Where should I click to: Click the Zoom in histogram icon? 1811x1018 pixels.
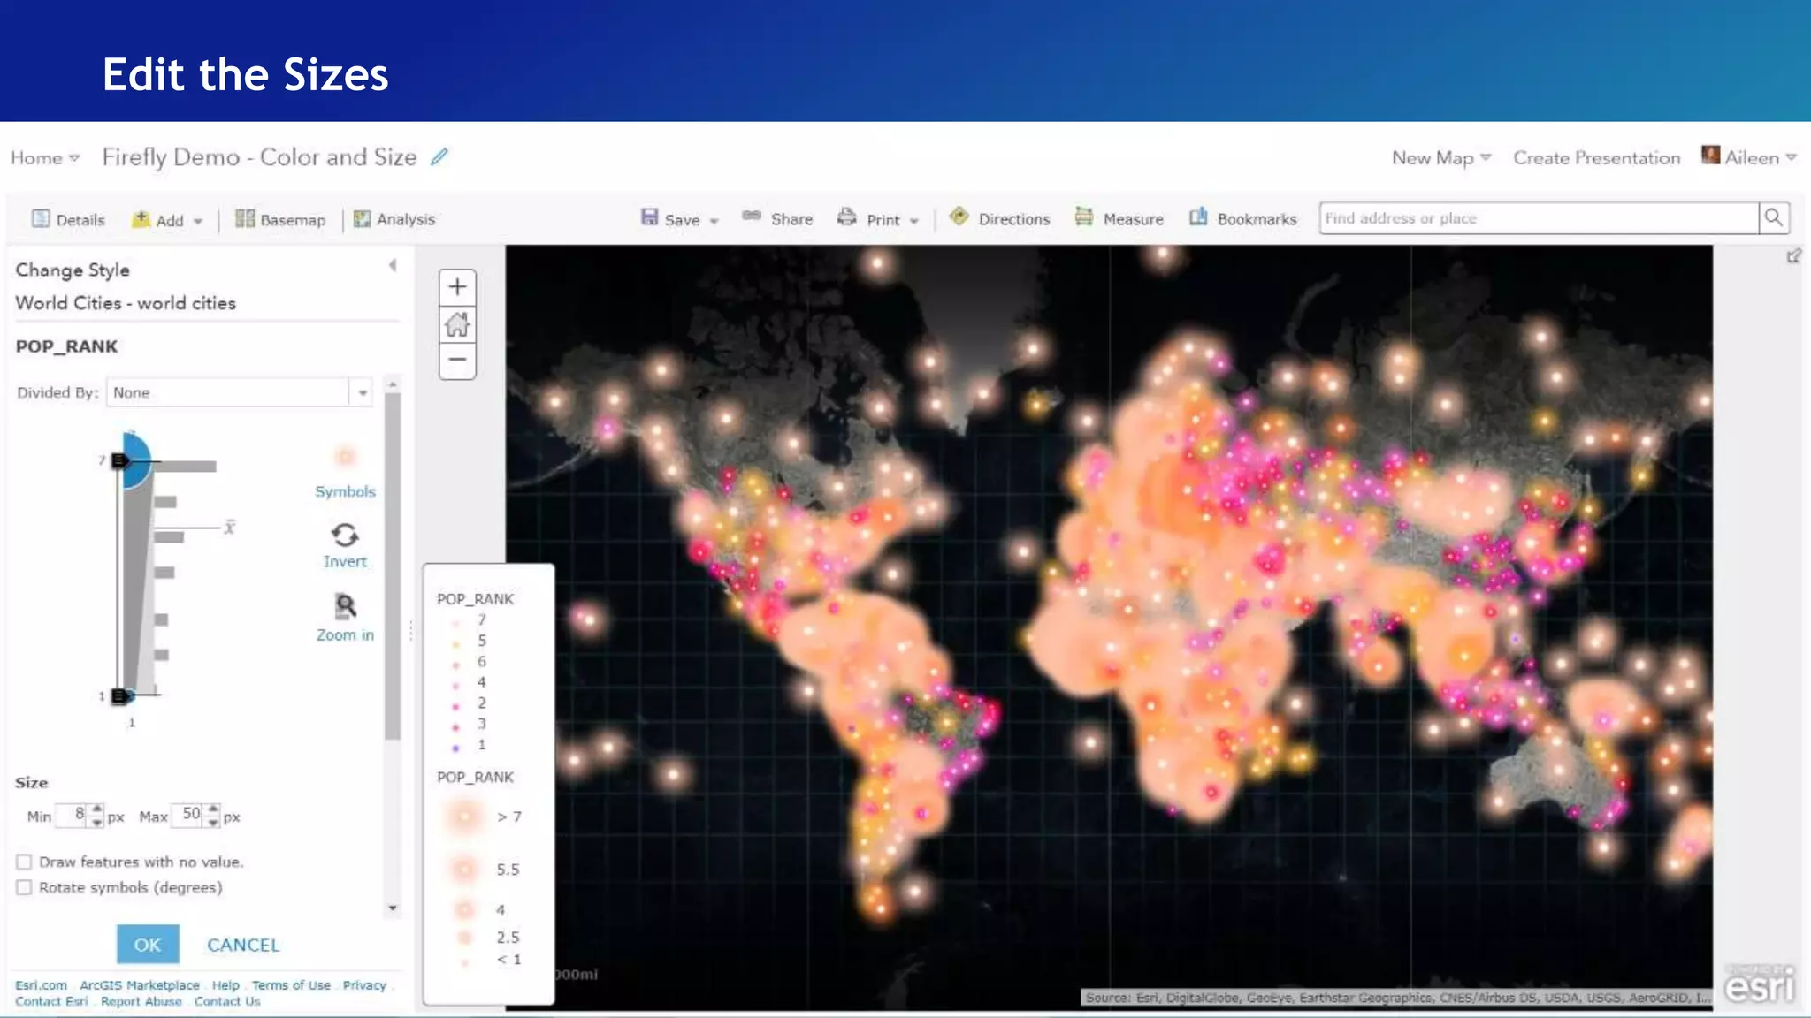(345, 607)
